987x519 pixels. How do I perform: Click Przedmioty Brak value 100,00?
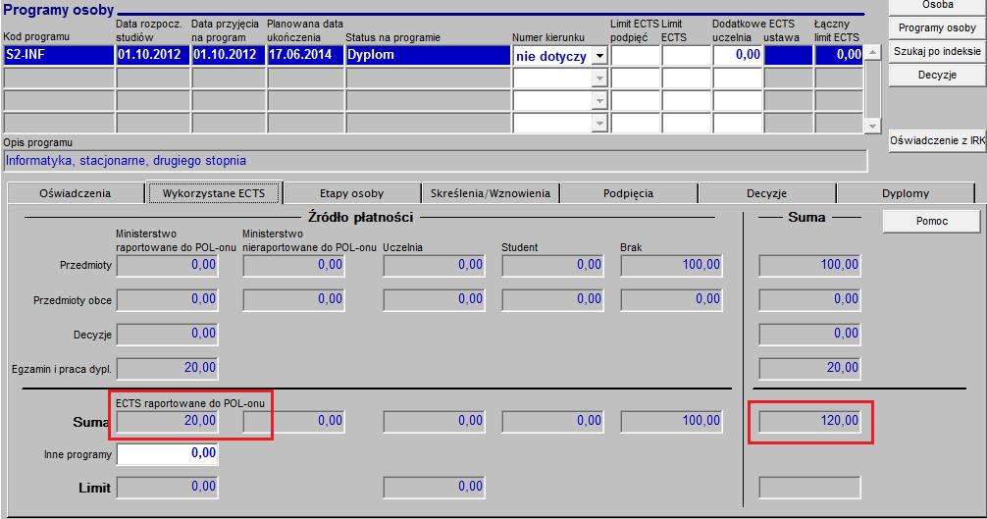pyautogui.click(x=671, y=266)
